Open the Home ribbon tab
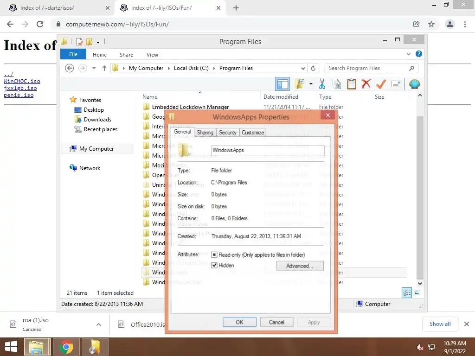 pos(99,55)
